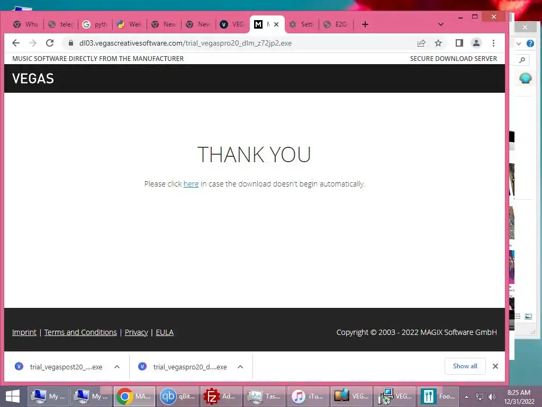542x407 pixels.
Task: Open qBittorrent from the taskbar
Action: [177, 396]
